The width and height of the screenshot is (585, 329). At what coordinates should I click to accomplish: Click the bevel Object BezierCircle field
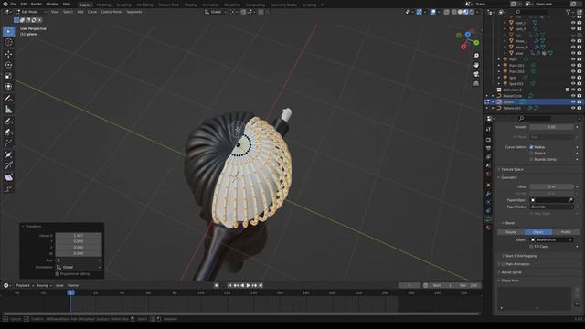pos(551,239)
